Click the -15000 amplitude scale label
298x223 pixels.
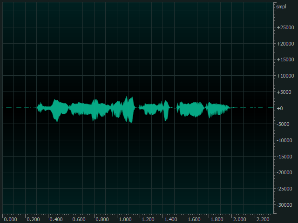(x=284, y=157)
